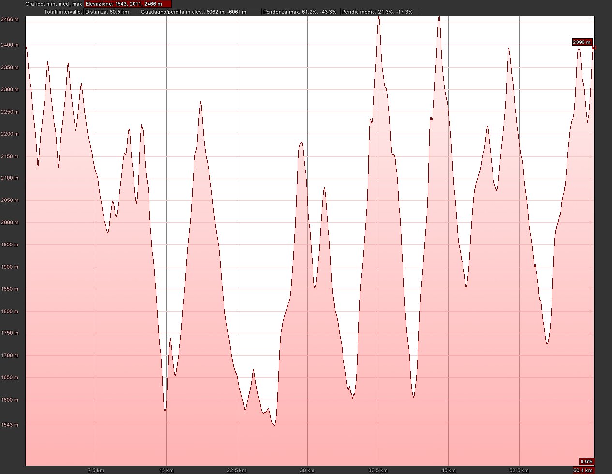Click the small red cursor marker square
Screen dimensions: 612x474
pos(594,47)
